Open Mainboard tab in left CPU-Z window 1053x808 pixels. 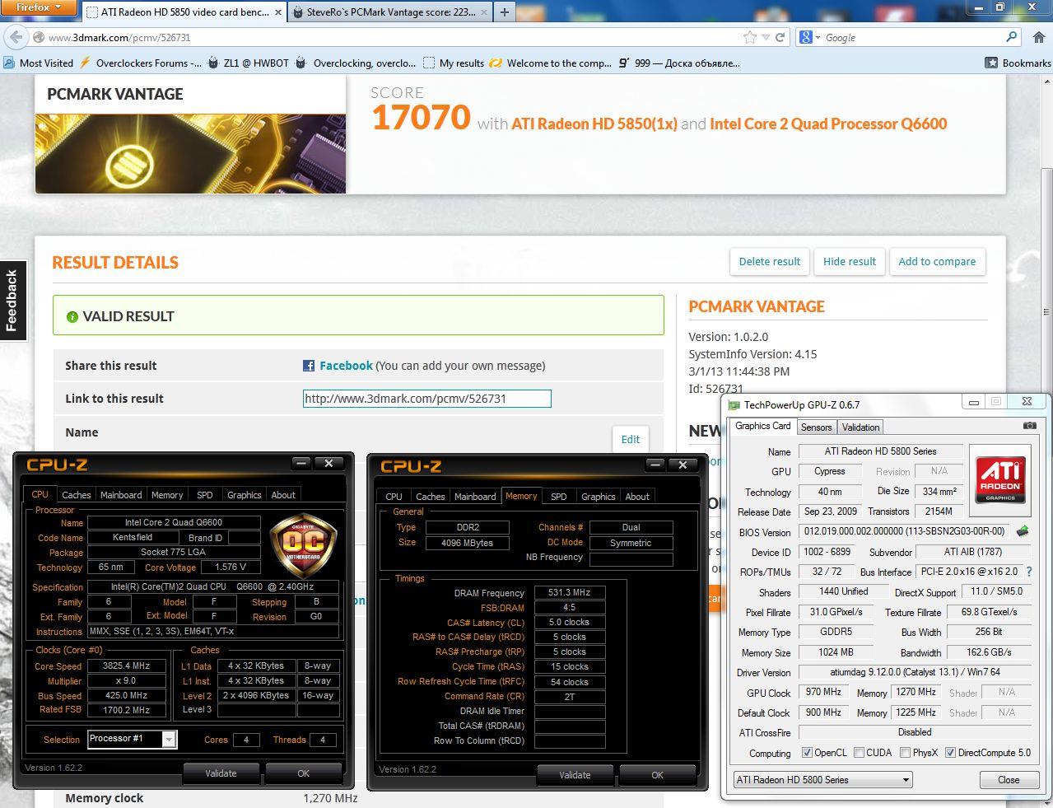click(x=121, y=495)
